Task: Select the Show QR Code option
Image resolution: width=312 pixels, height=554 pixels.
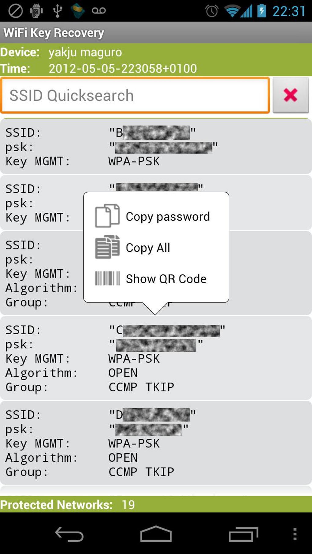Action: (x=166, y=279)
